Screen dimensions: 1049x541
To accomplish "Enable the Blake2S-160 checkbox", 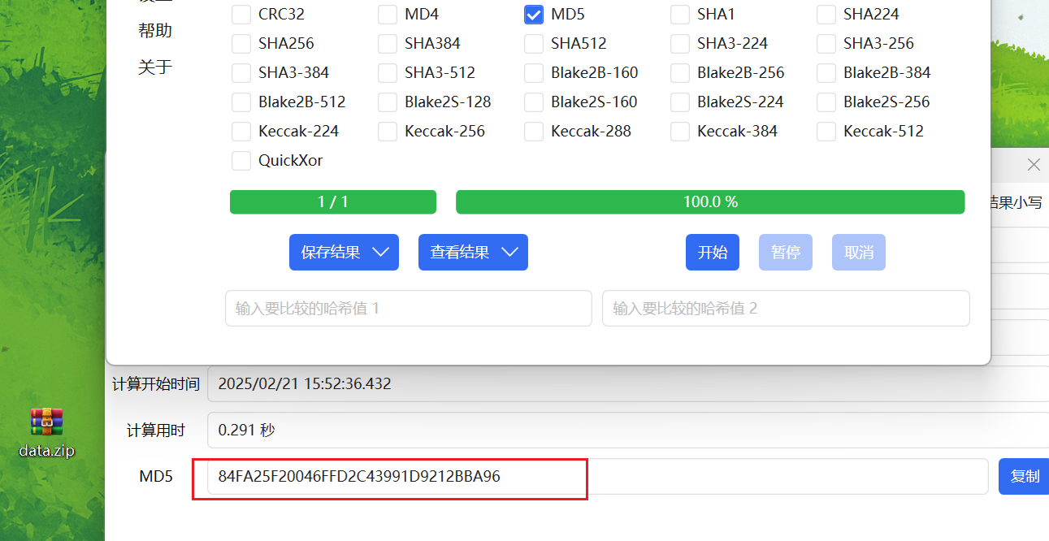I will coord(534,102).
